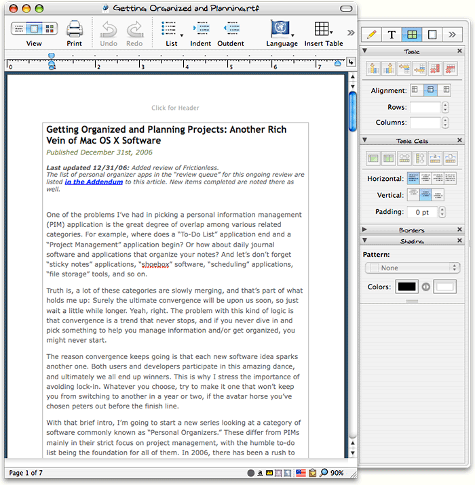Viewport: 475px width, 485px height.
Task: Print the document using the printer icon
Action: [x=75, y=29]
